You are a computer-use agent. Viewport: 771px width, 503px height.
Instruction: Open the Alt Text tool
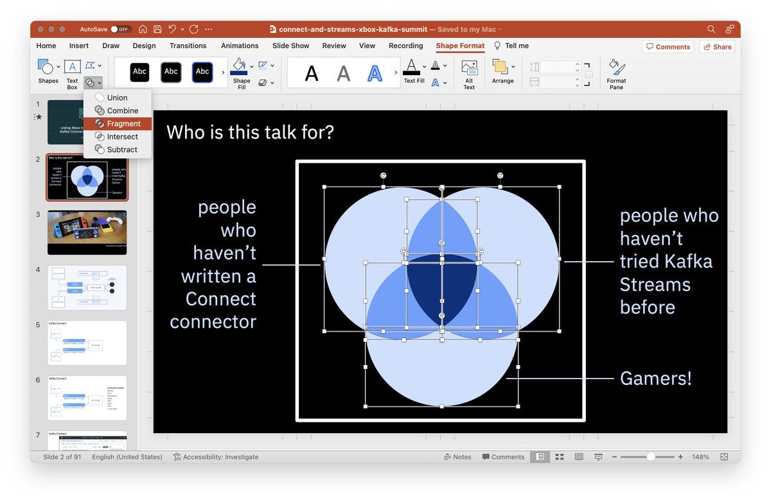469,74
